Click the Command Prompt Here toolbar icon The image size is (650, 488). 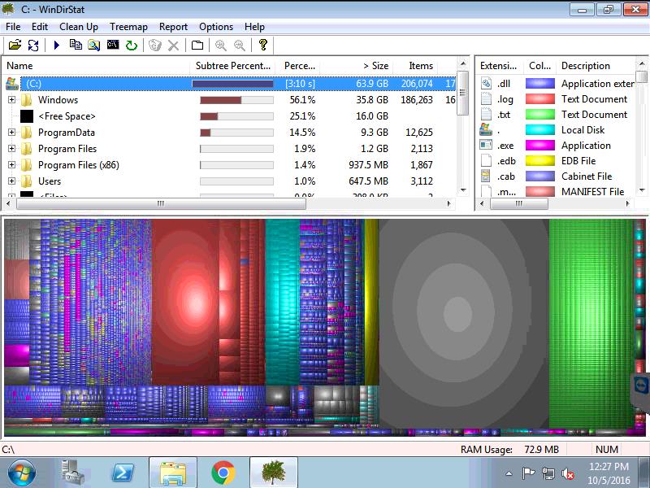pos(113,45)
